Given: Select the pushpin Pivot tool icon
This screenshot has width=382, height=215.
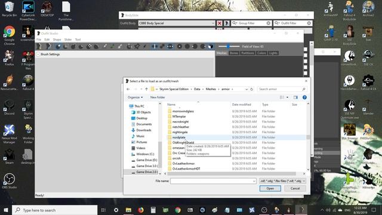Looking at the screenshot, I should [x=137, y=47].
